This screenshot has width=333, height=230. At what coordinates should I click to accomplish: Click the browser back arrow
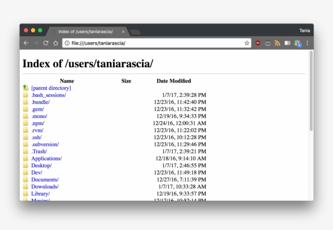(x=26, y=43)
